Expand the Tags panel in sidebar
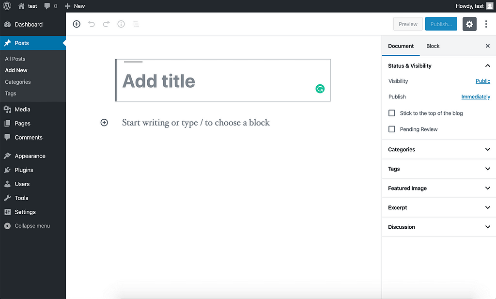 439,169
